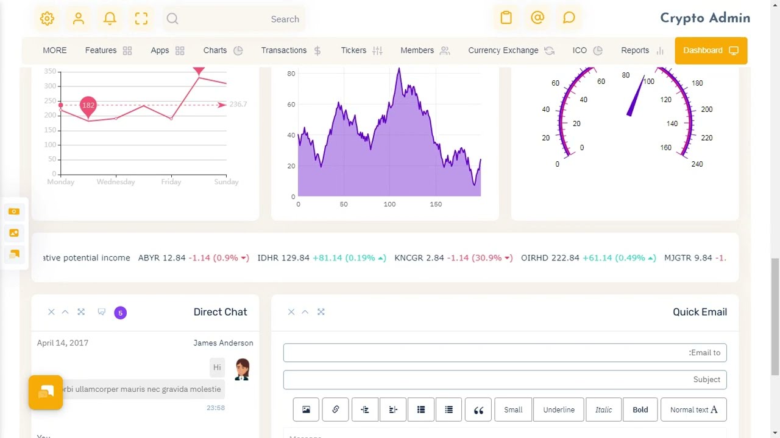
Task: Click the Email to input field
Action: 505,353
